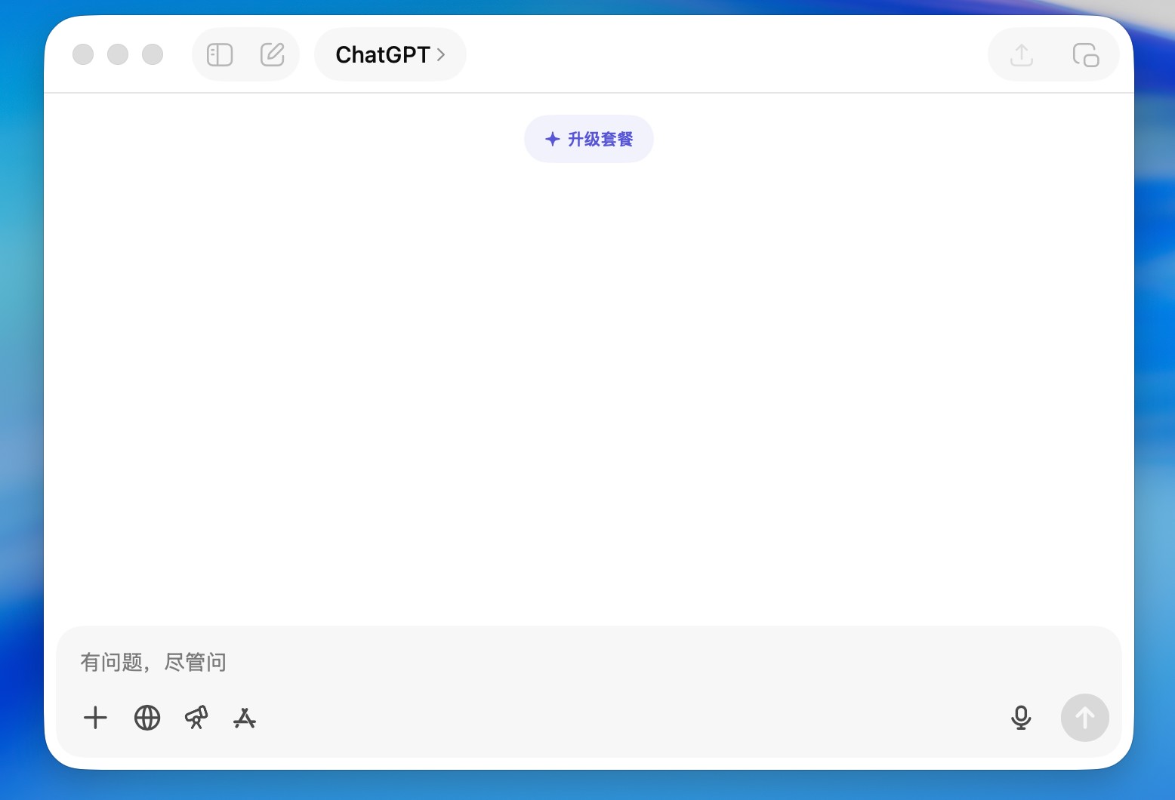Click the blue desktop wallpaper background
The image size is (1175, 800).
click(21, 377)
